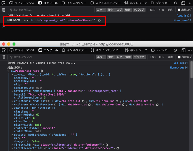Switch to デバッガー tab in lower devtools
This screenshot has height=151, width=193.
[161, 50]
